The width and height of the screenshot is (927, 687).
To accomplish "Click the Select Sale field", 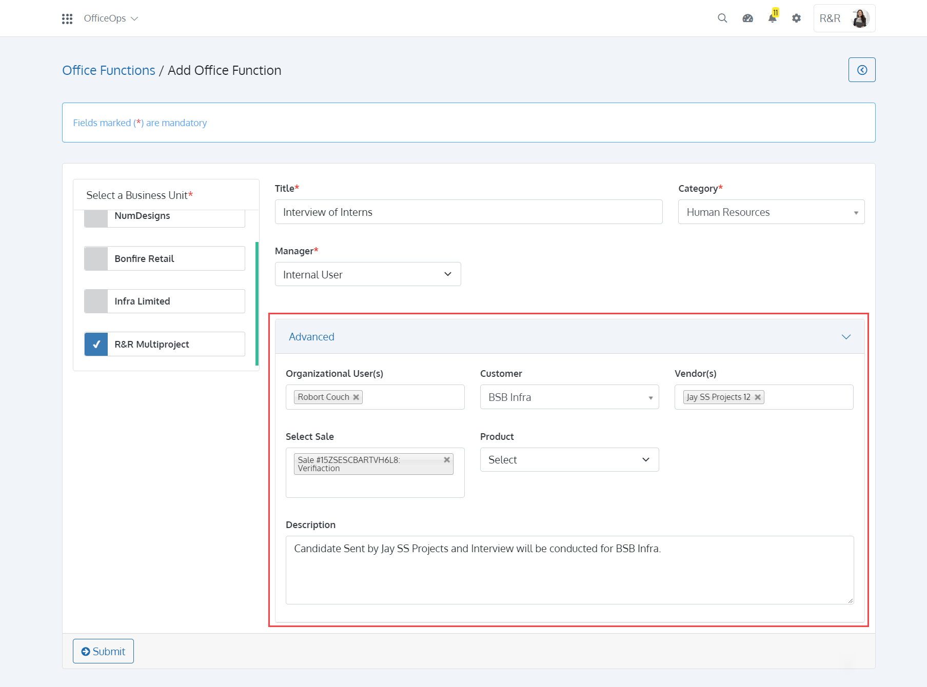I will point(375,473).
